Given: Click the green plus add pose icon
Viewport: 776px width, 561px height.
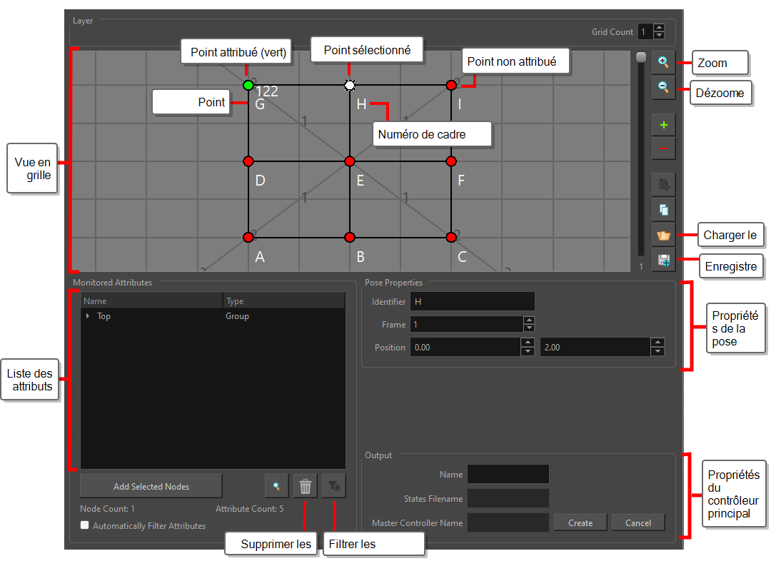Looking at the screenshot, I should coord(663,125).
